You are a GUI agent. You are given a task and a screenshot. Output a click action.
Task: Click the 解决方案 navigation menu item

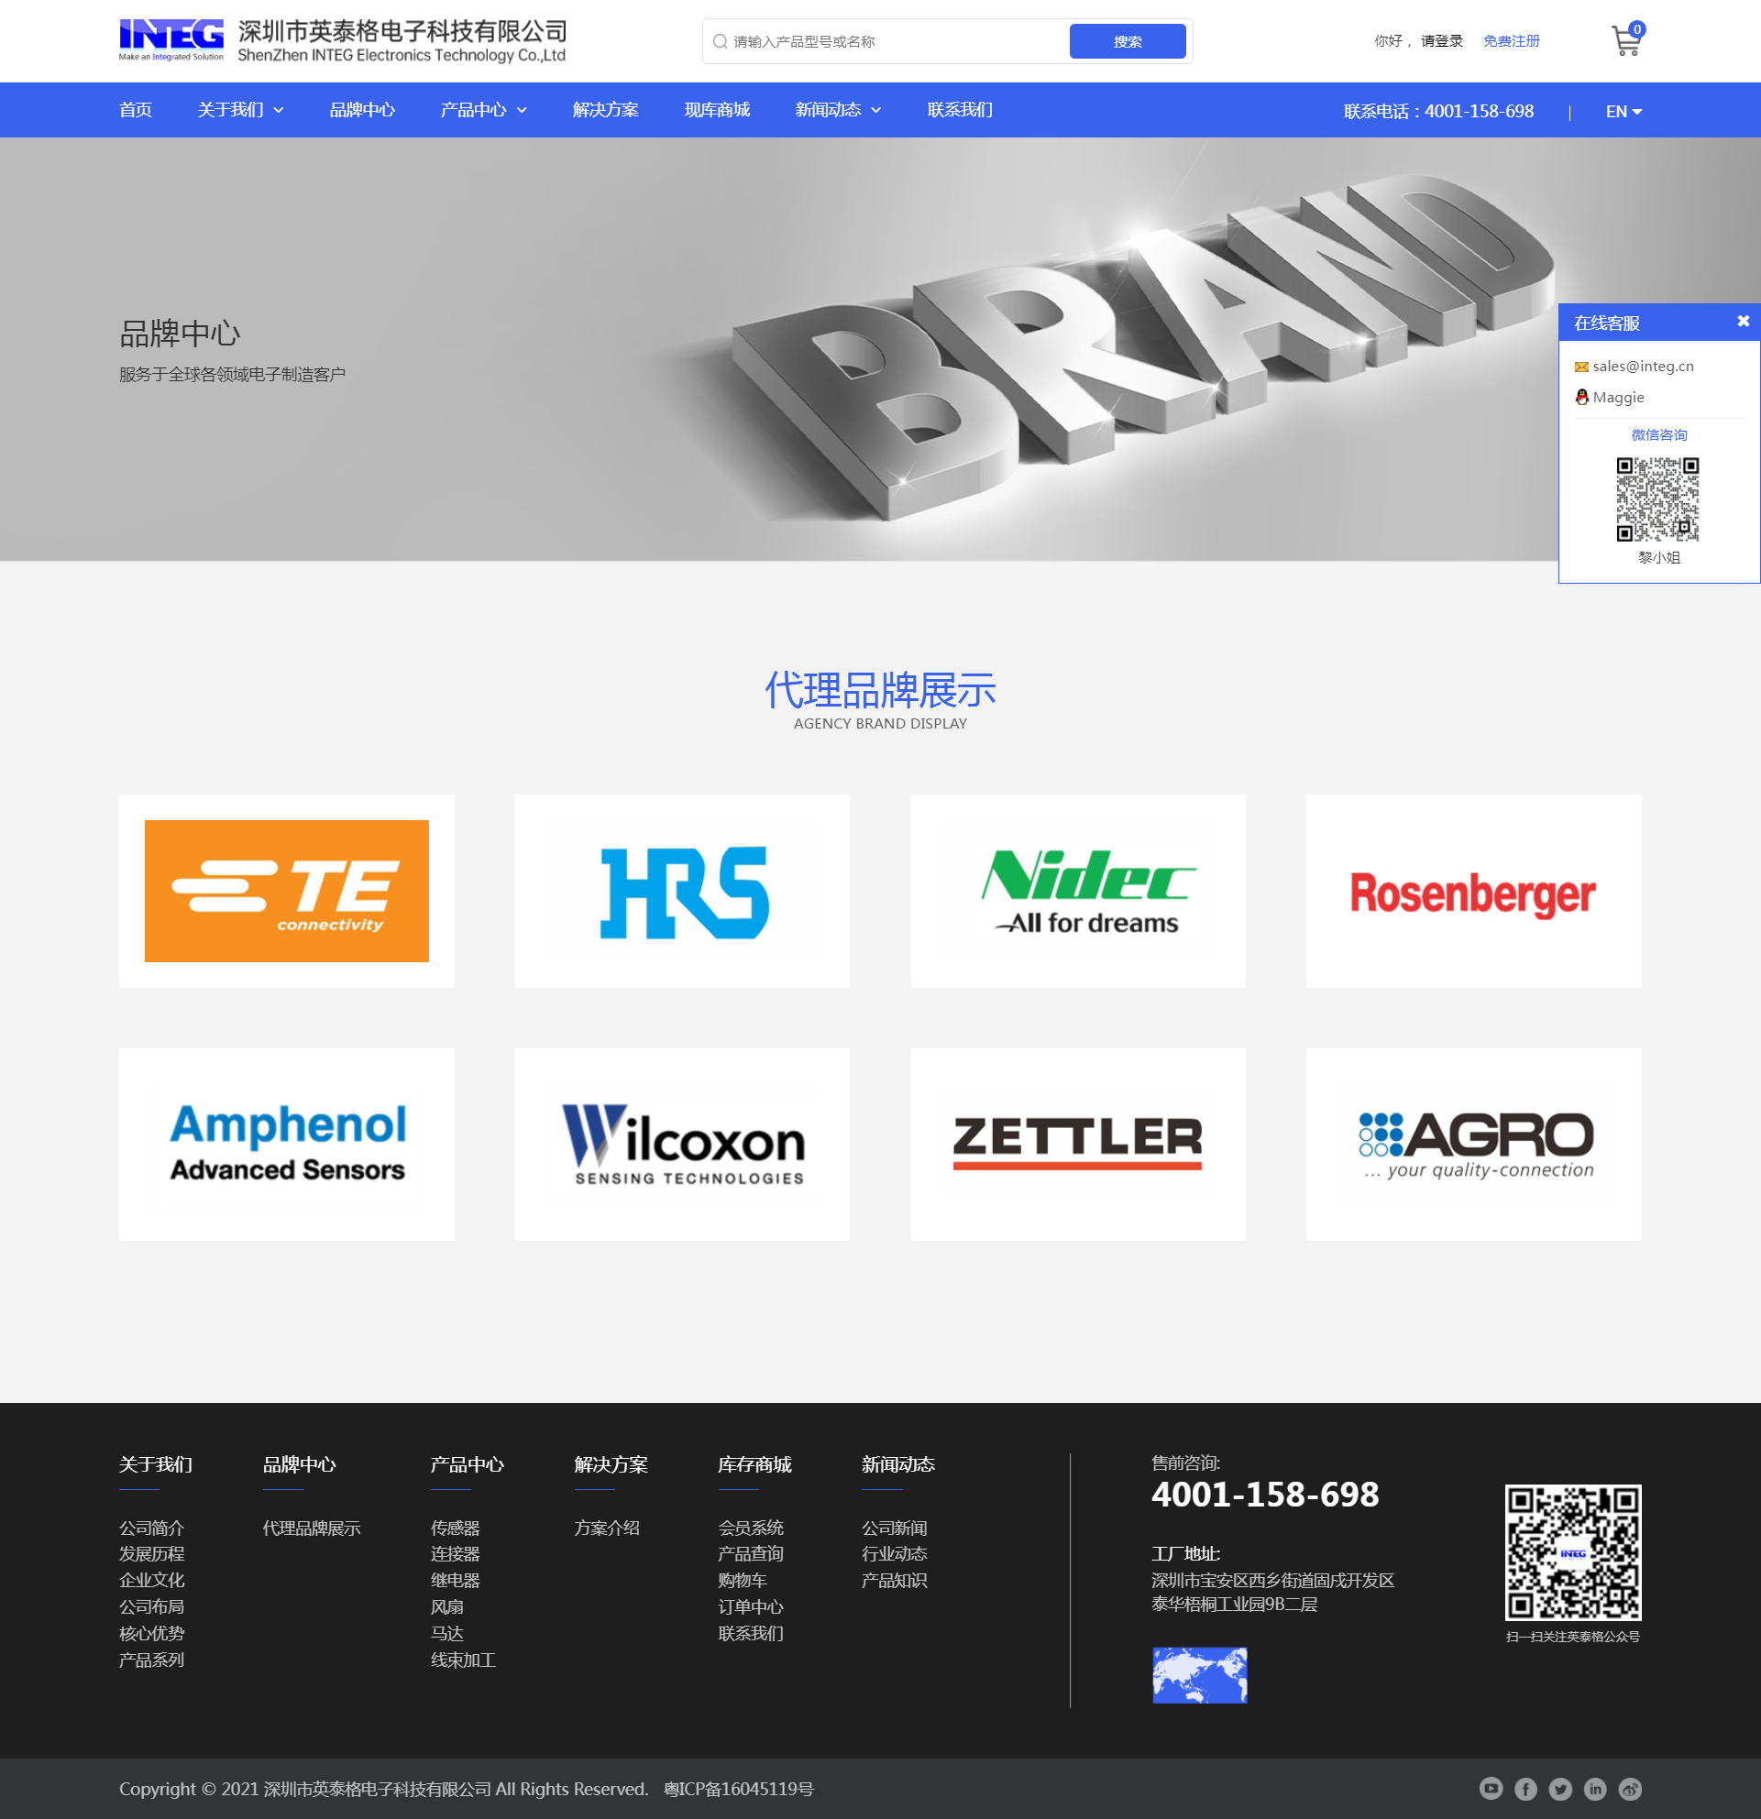pyautogui.click(x=604, y=111)
